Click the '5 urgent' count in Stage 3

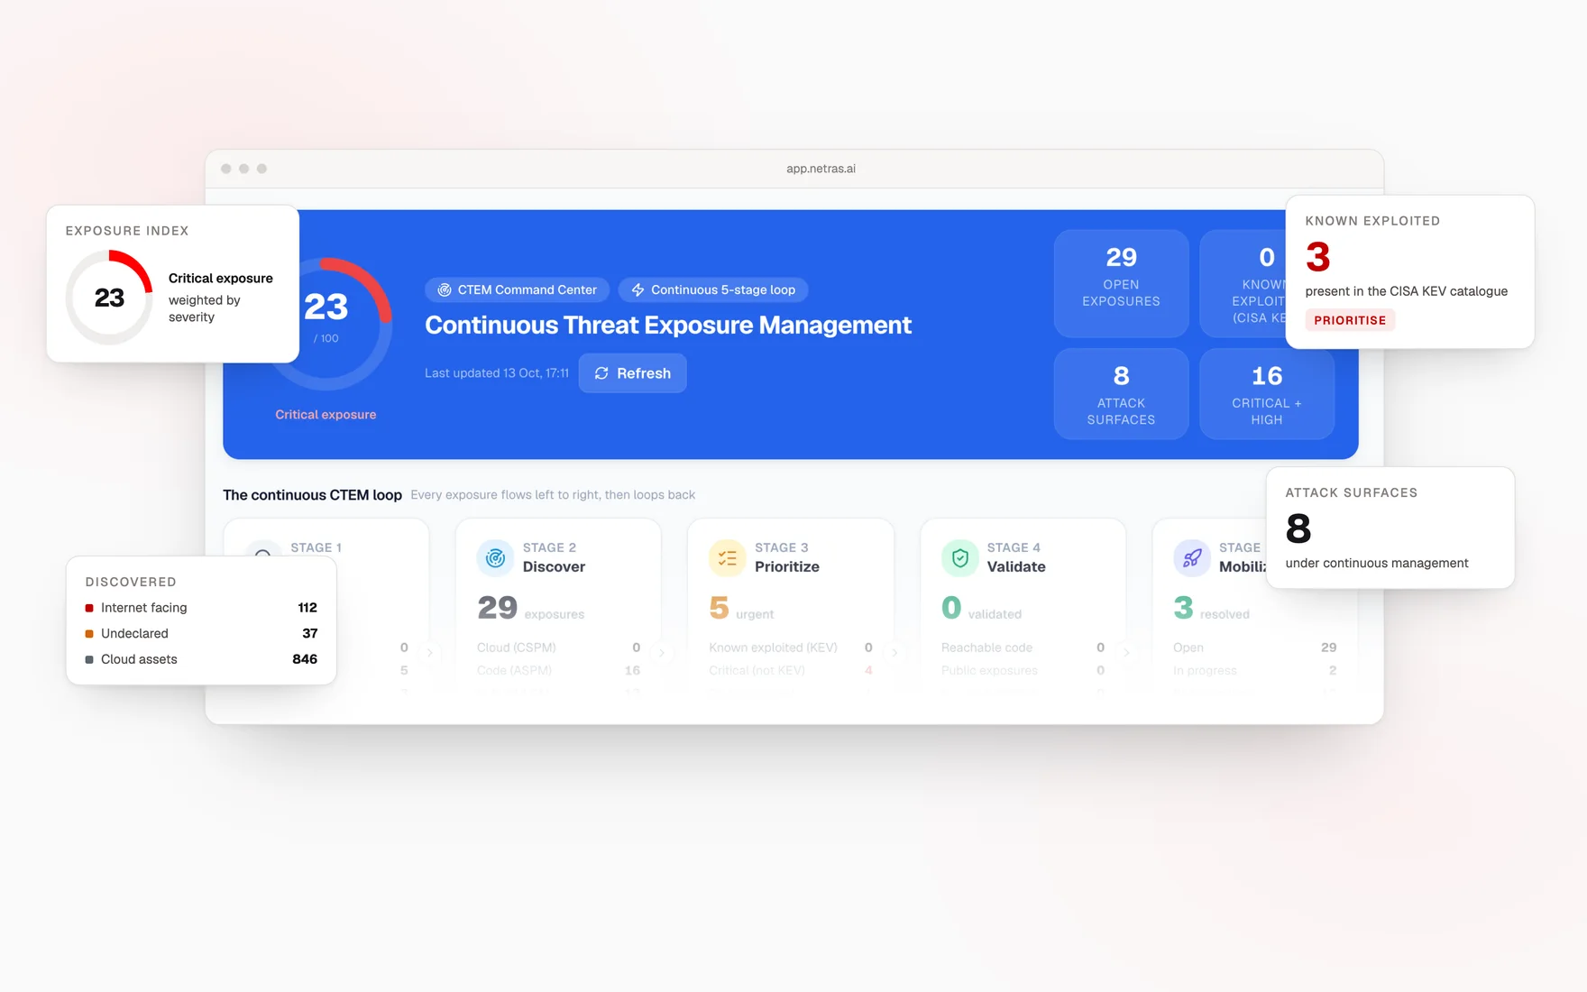(741, 608)
